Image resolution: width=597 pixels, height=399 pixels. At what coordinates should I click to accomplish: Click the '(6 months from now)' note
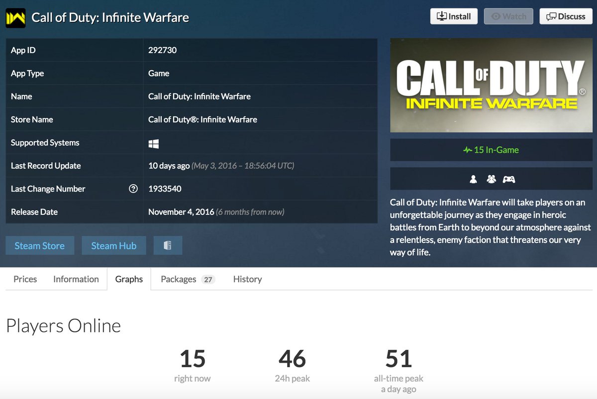(x=250, y=212)
